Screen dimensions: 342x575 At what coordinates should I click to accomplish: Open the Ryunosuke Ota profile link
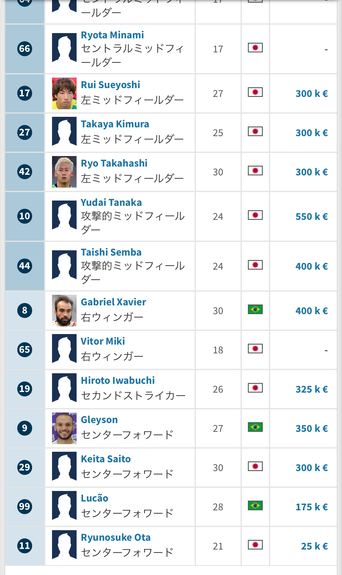116,538
